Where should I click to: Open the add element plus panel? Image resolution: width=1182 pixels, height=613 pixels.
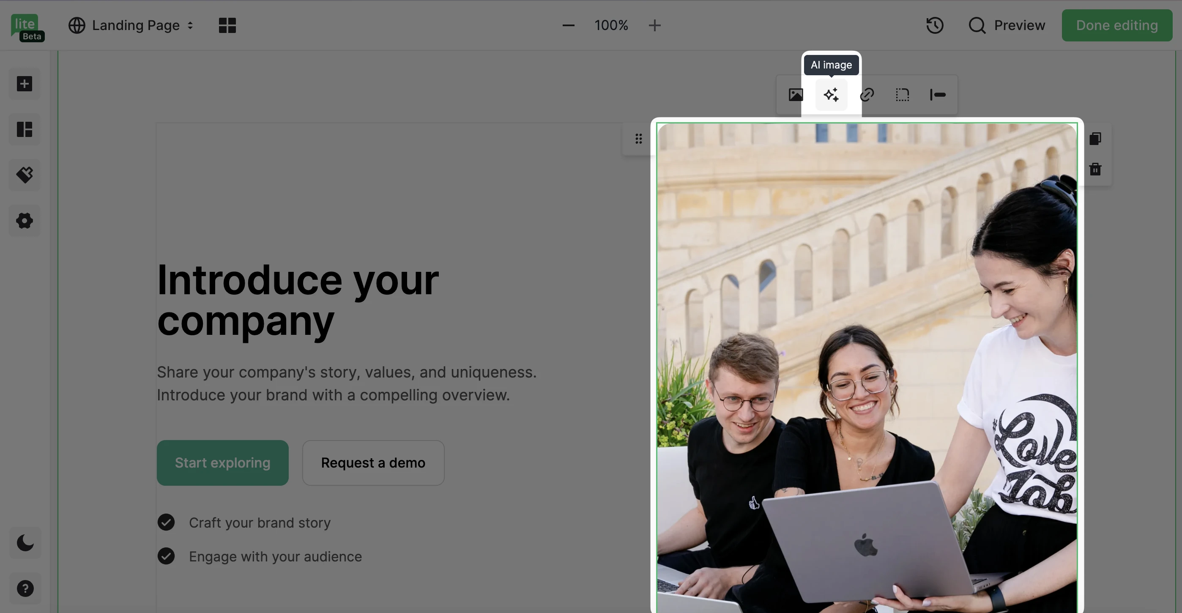(x=25, y=84)
